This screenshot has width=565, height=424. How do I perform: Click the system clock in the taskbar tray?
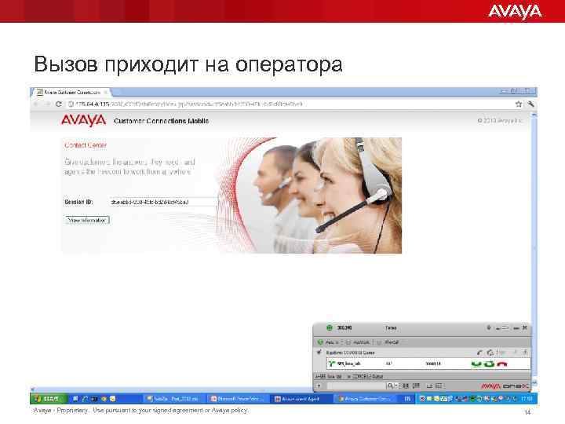[527, 399]
